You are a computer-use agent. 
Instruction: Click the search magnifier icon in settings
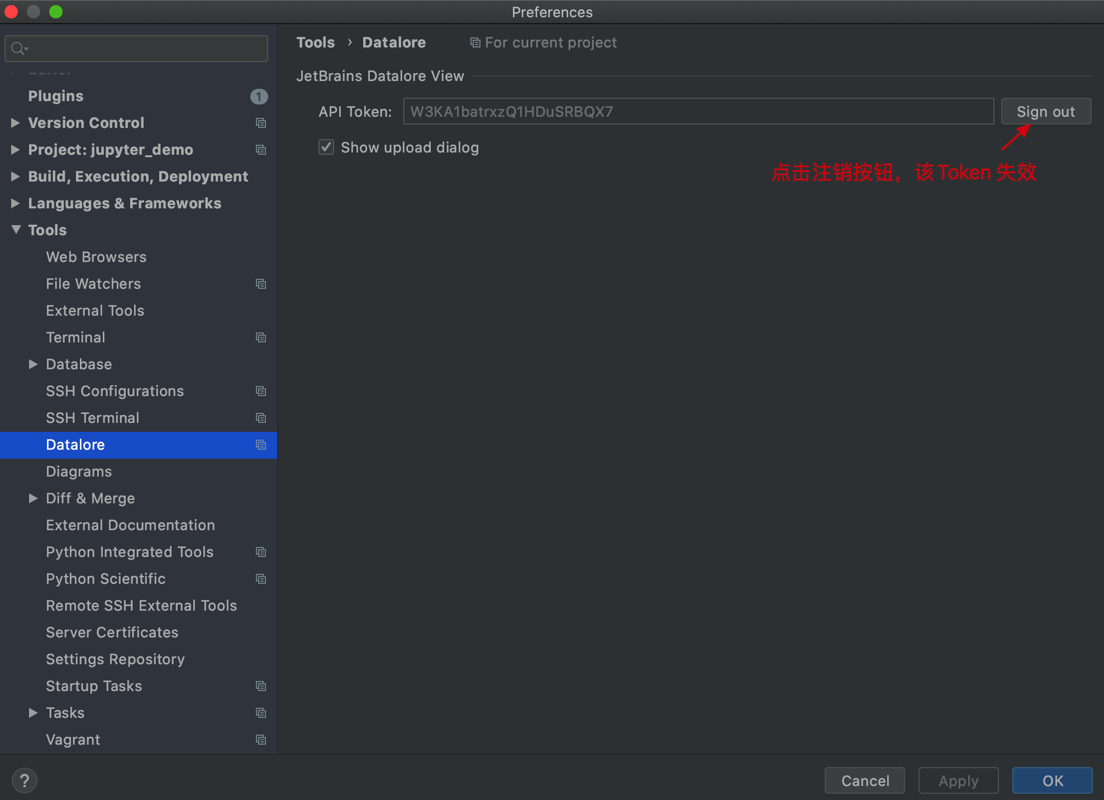[x=19, y=49]
